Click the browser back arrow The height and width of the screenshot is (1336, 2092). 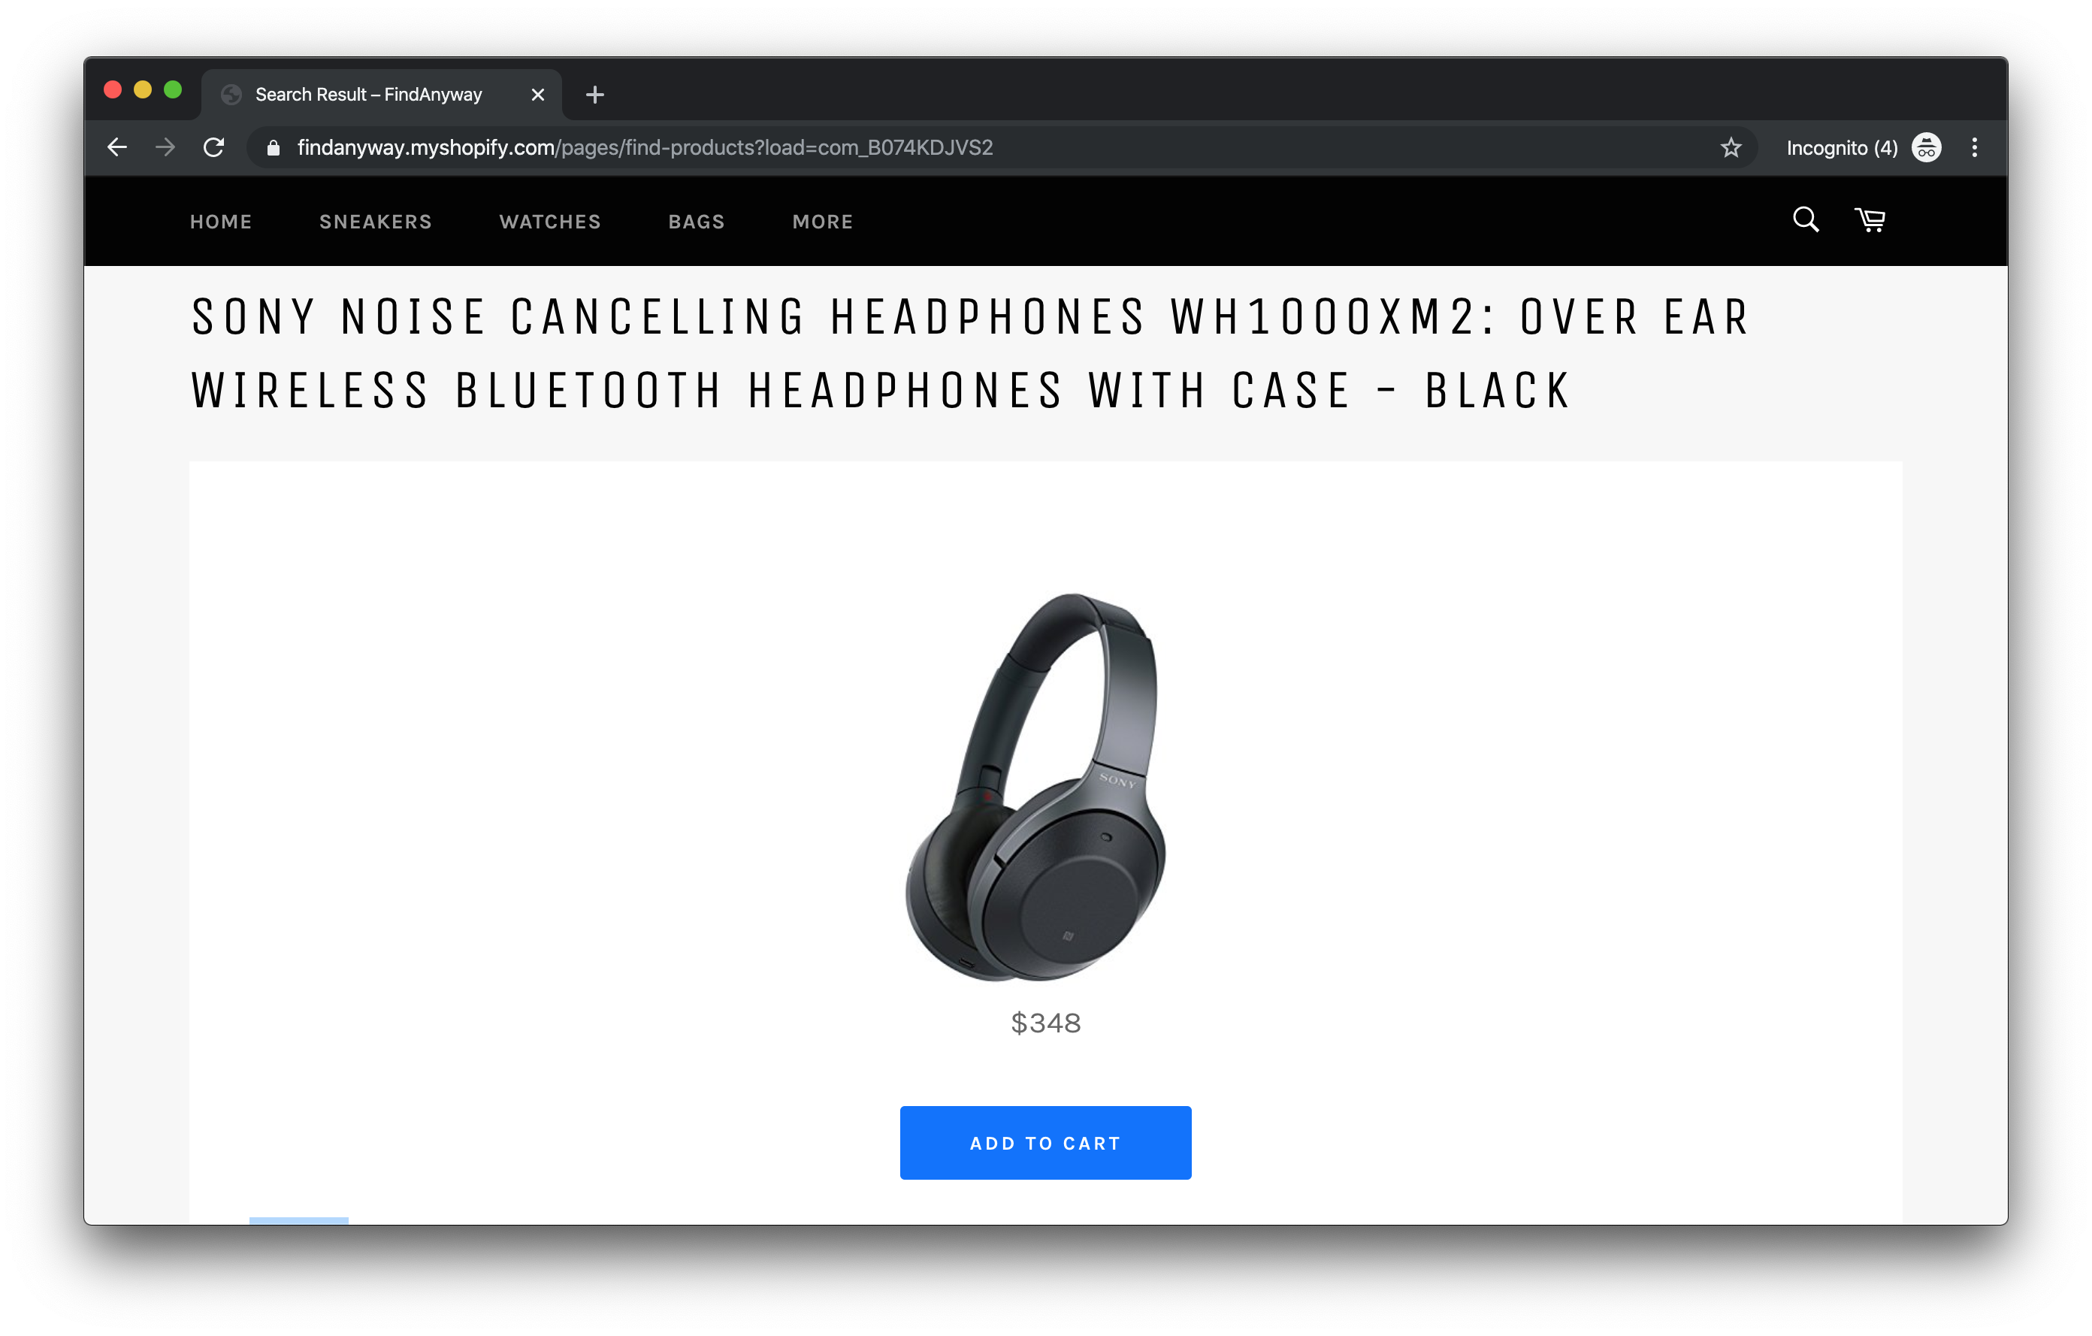click(x=117, y=147)
